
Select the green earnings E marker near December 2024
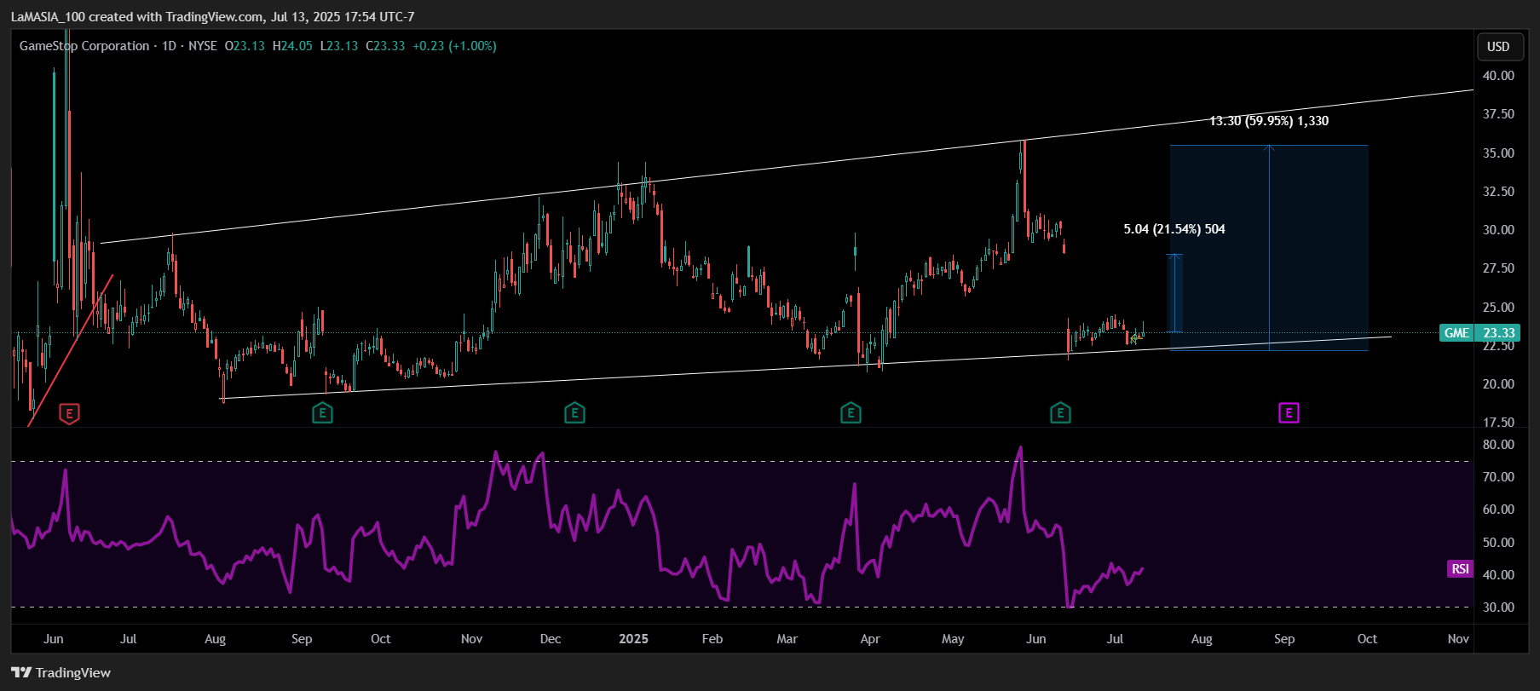coord(574,414)
